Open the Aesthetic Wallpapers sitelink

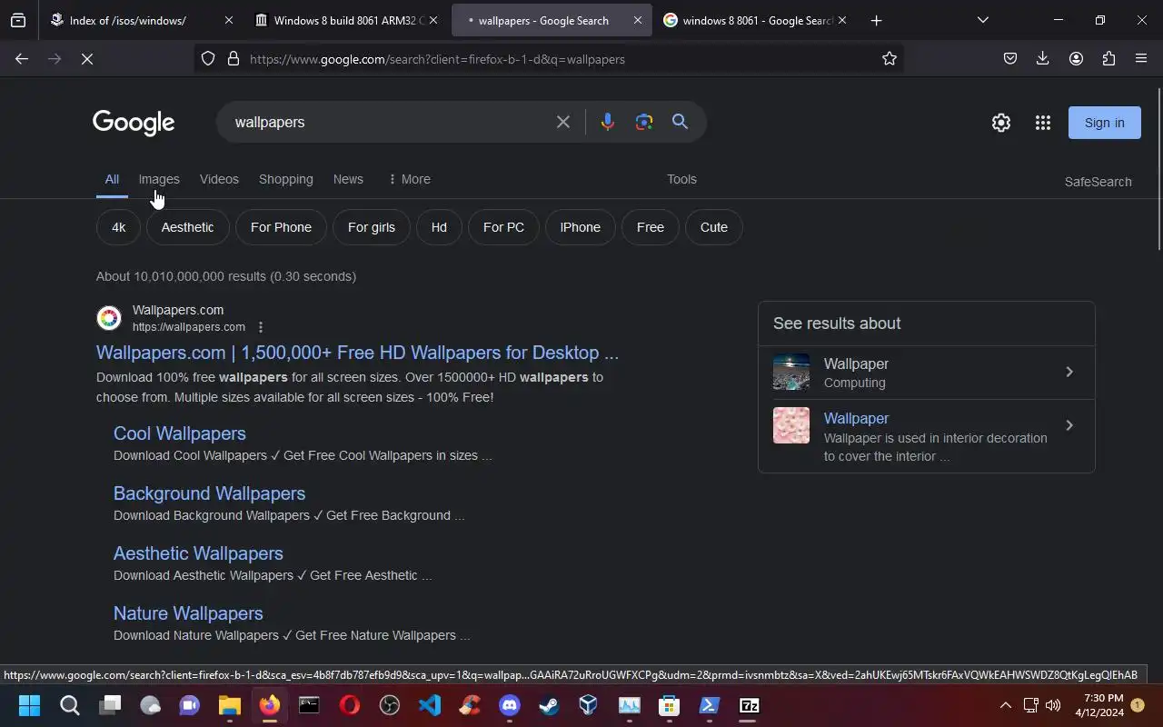pos(198,553)
